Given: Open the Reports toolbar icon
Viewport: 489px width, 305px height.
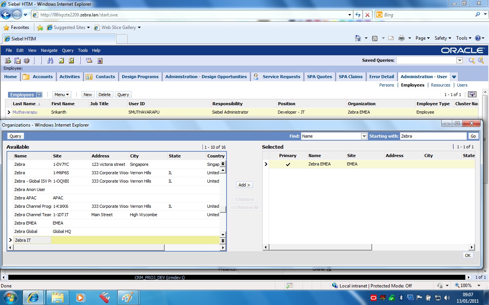Looking at the screenshot, I should point(99,60).
